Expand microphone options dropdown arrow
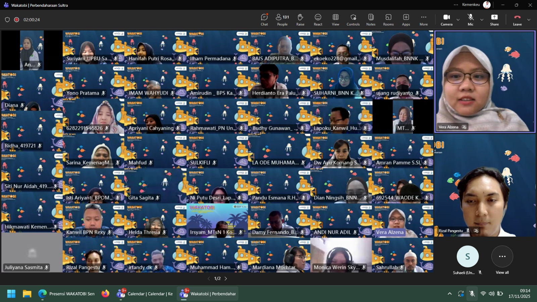The height and width of the screenshot is (302, 537). [482, 20]
